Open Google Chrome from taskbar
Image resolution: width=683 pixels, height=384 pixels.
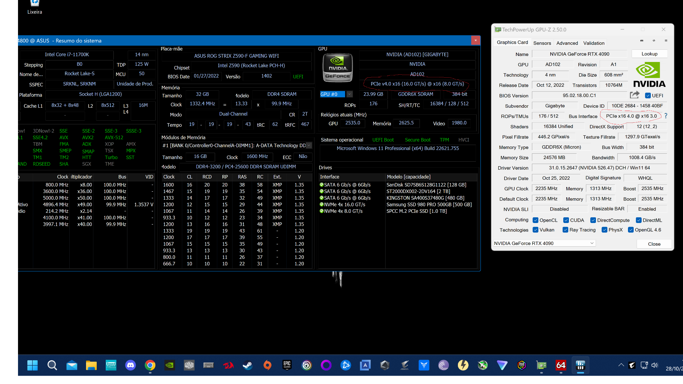click(x=150, y=365)
